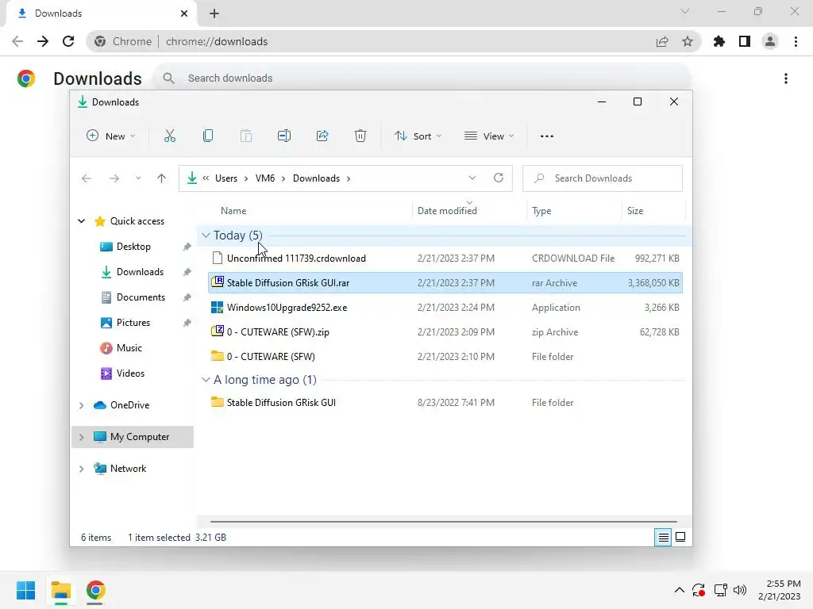The image size is (813, 609).
Task: Select Downloads in the navigation pane
Action: coord(140,272)
